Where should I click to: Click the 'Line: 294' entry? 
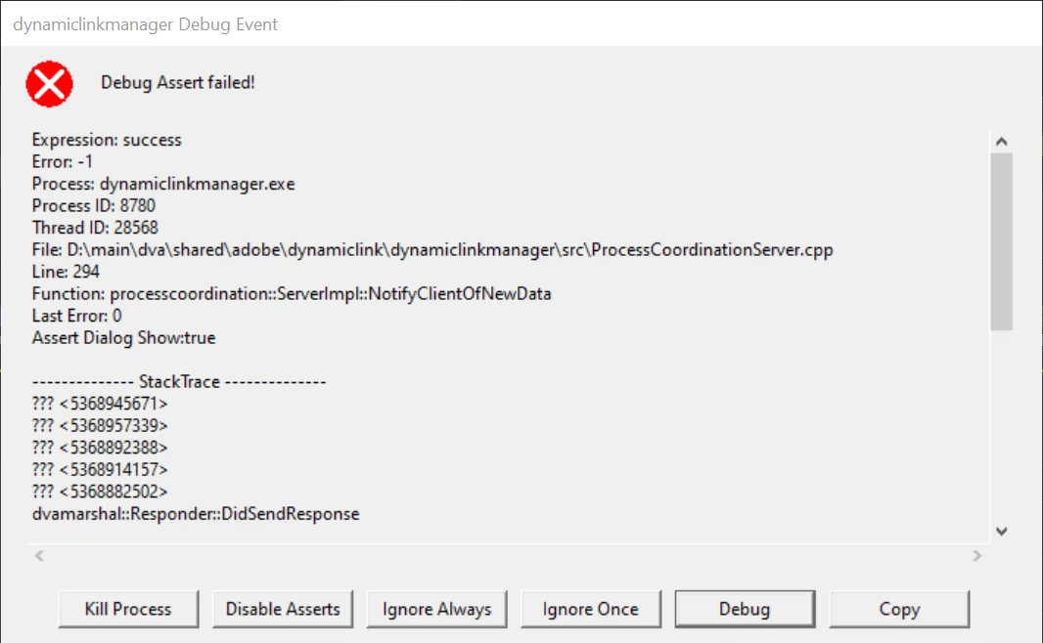(x=66, y=271)
